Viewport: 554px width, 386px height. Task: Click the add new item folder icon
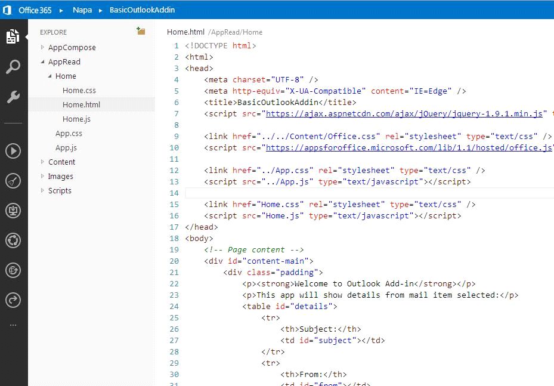coord(141,31)
